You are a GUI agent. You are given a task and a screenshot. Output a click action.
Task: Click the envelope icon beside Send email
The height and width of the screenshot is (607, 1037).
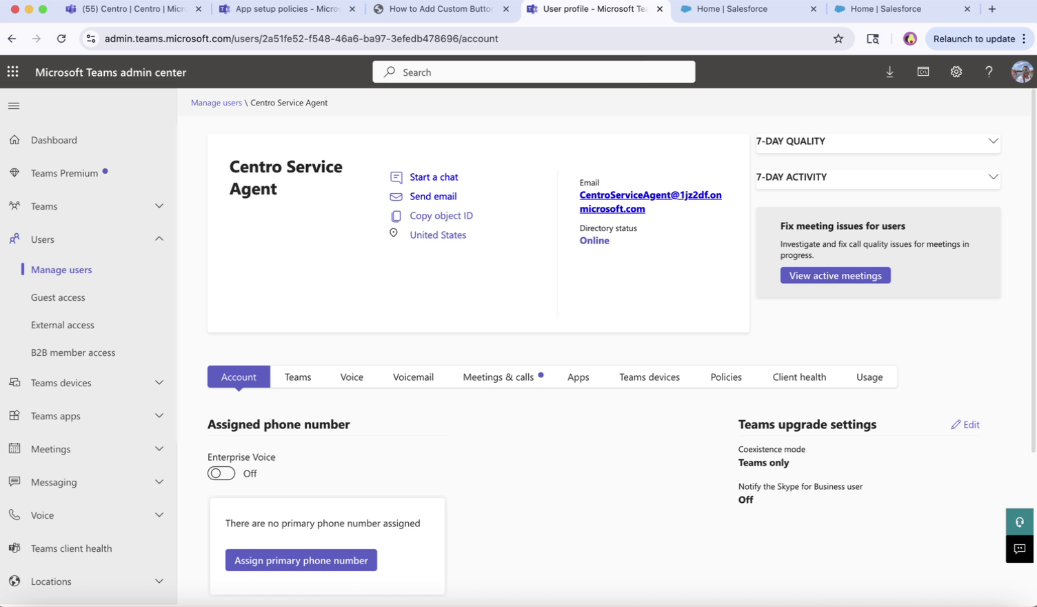(396, 197)
